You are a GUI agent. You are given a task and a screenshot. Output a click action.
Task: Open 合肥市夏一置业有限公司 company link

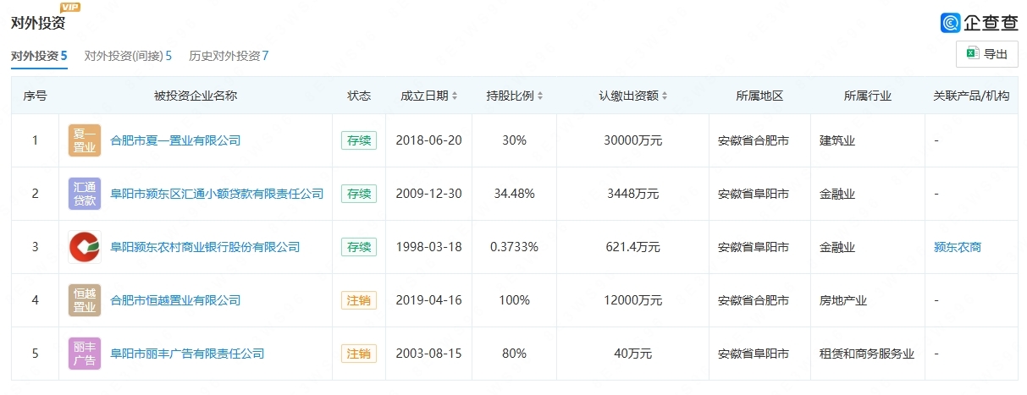pyautogui.click(x=176, y=140)
